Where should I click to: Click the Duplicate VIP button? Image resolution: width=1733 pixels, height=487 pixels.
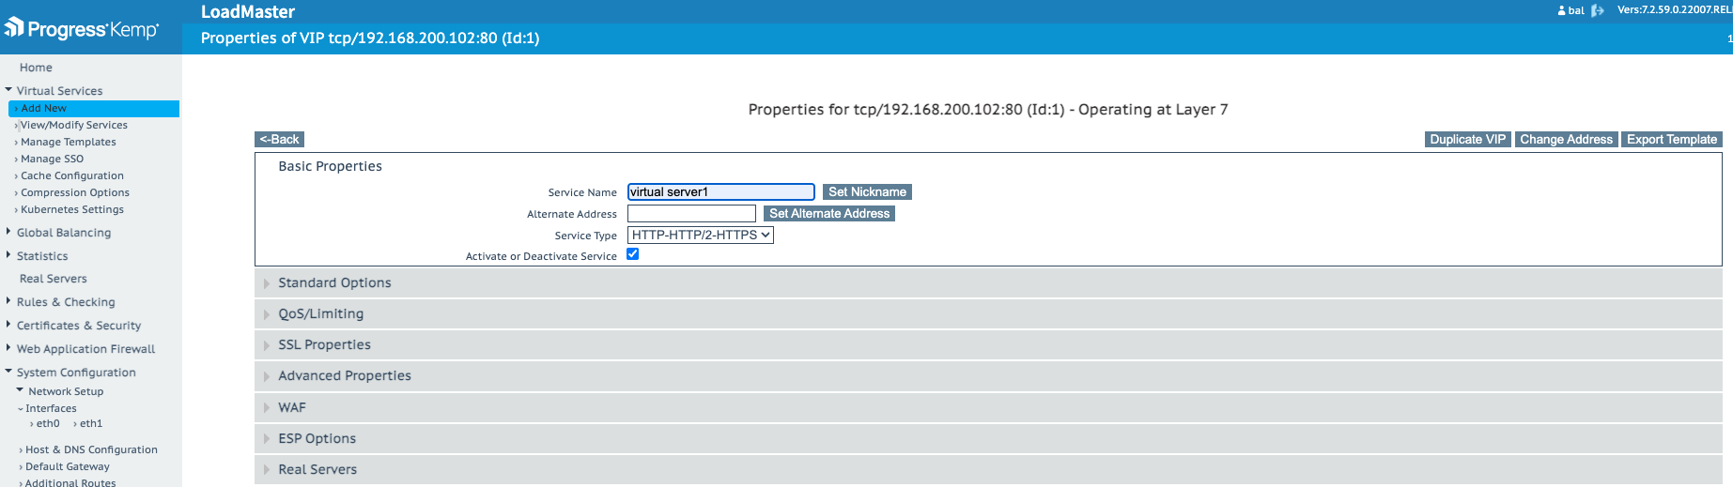1467,140
